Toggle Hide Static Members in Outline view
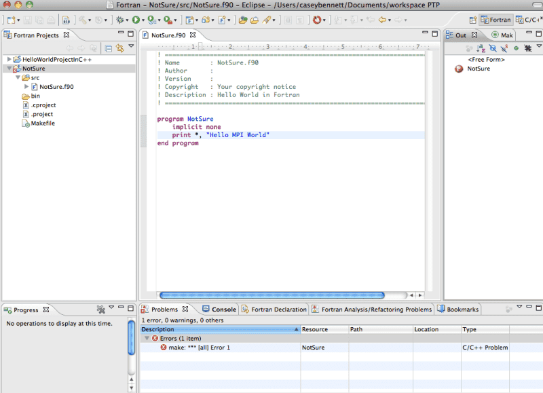The image size is (543, 393). [x=504, y=48]
